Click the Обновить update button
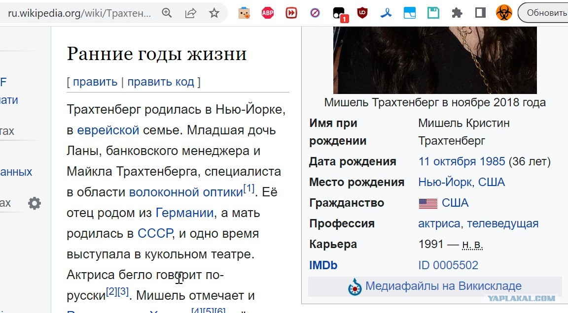This screenshot has width=568, height=313. point(543,13)
